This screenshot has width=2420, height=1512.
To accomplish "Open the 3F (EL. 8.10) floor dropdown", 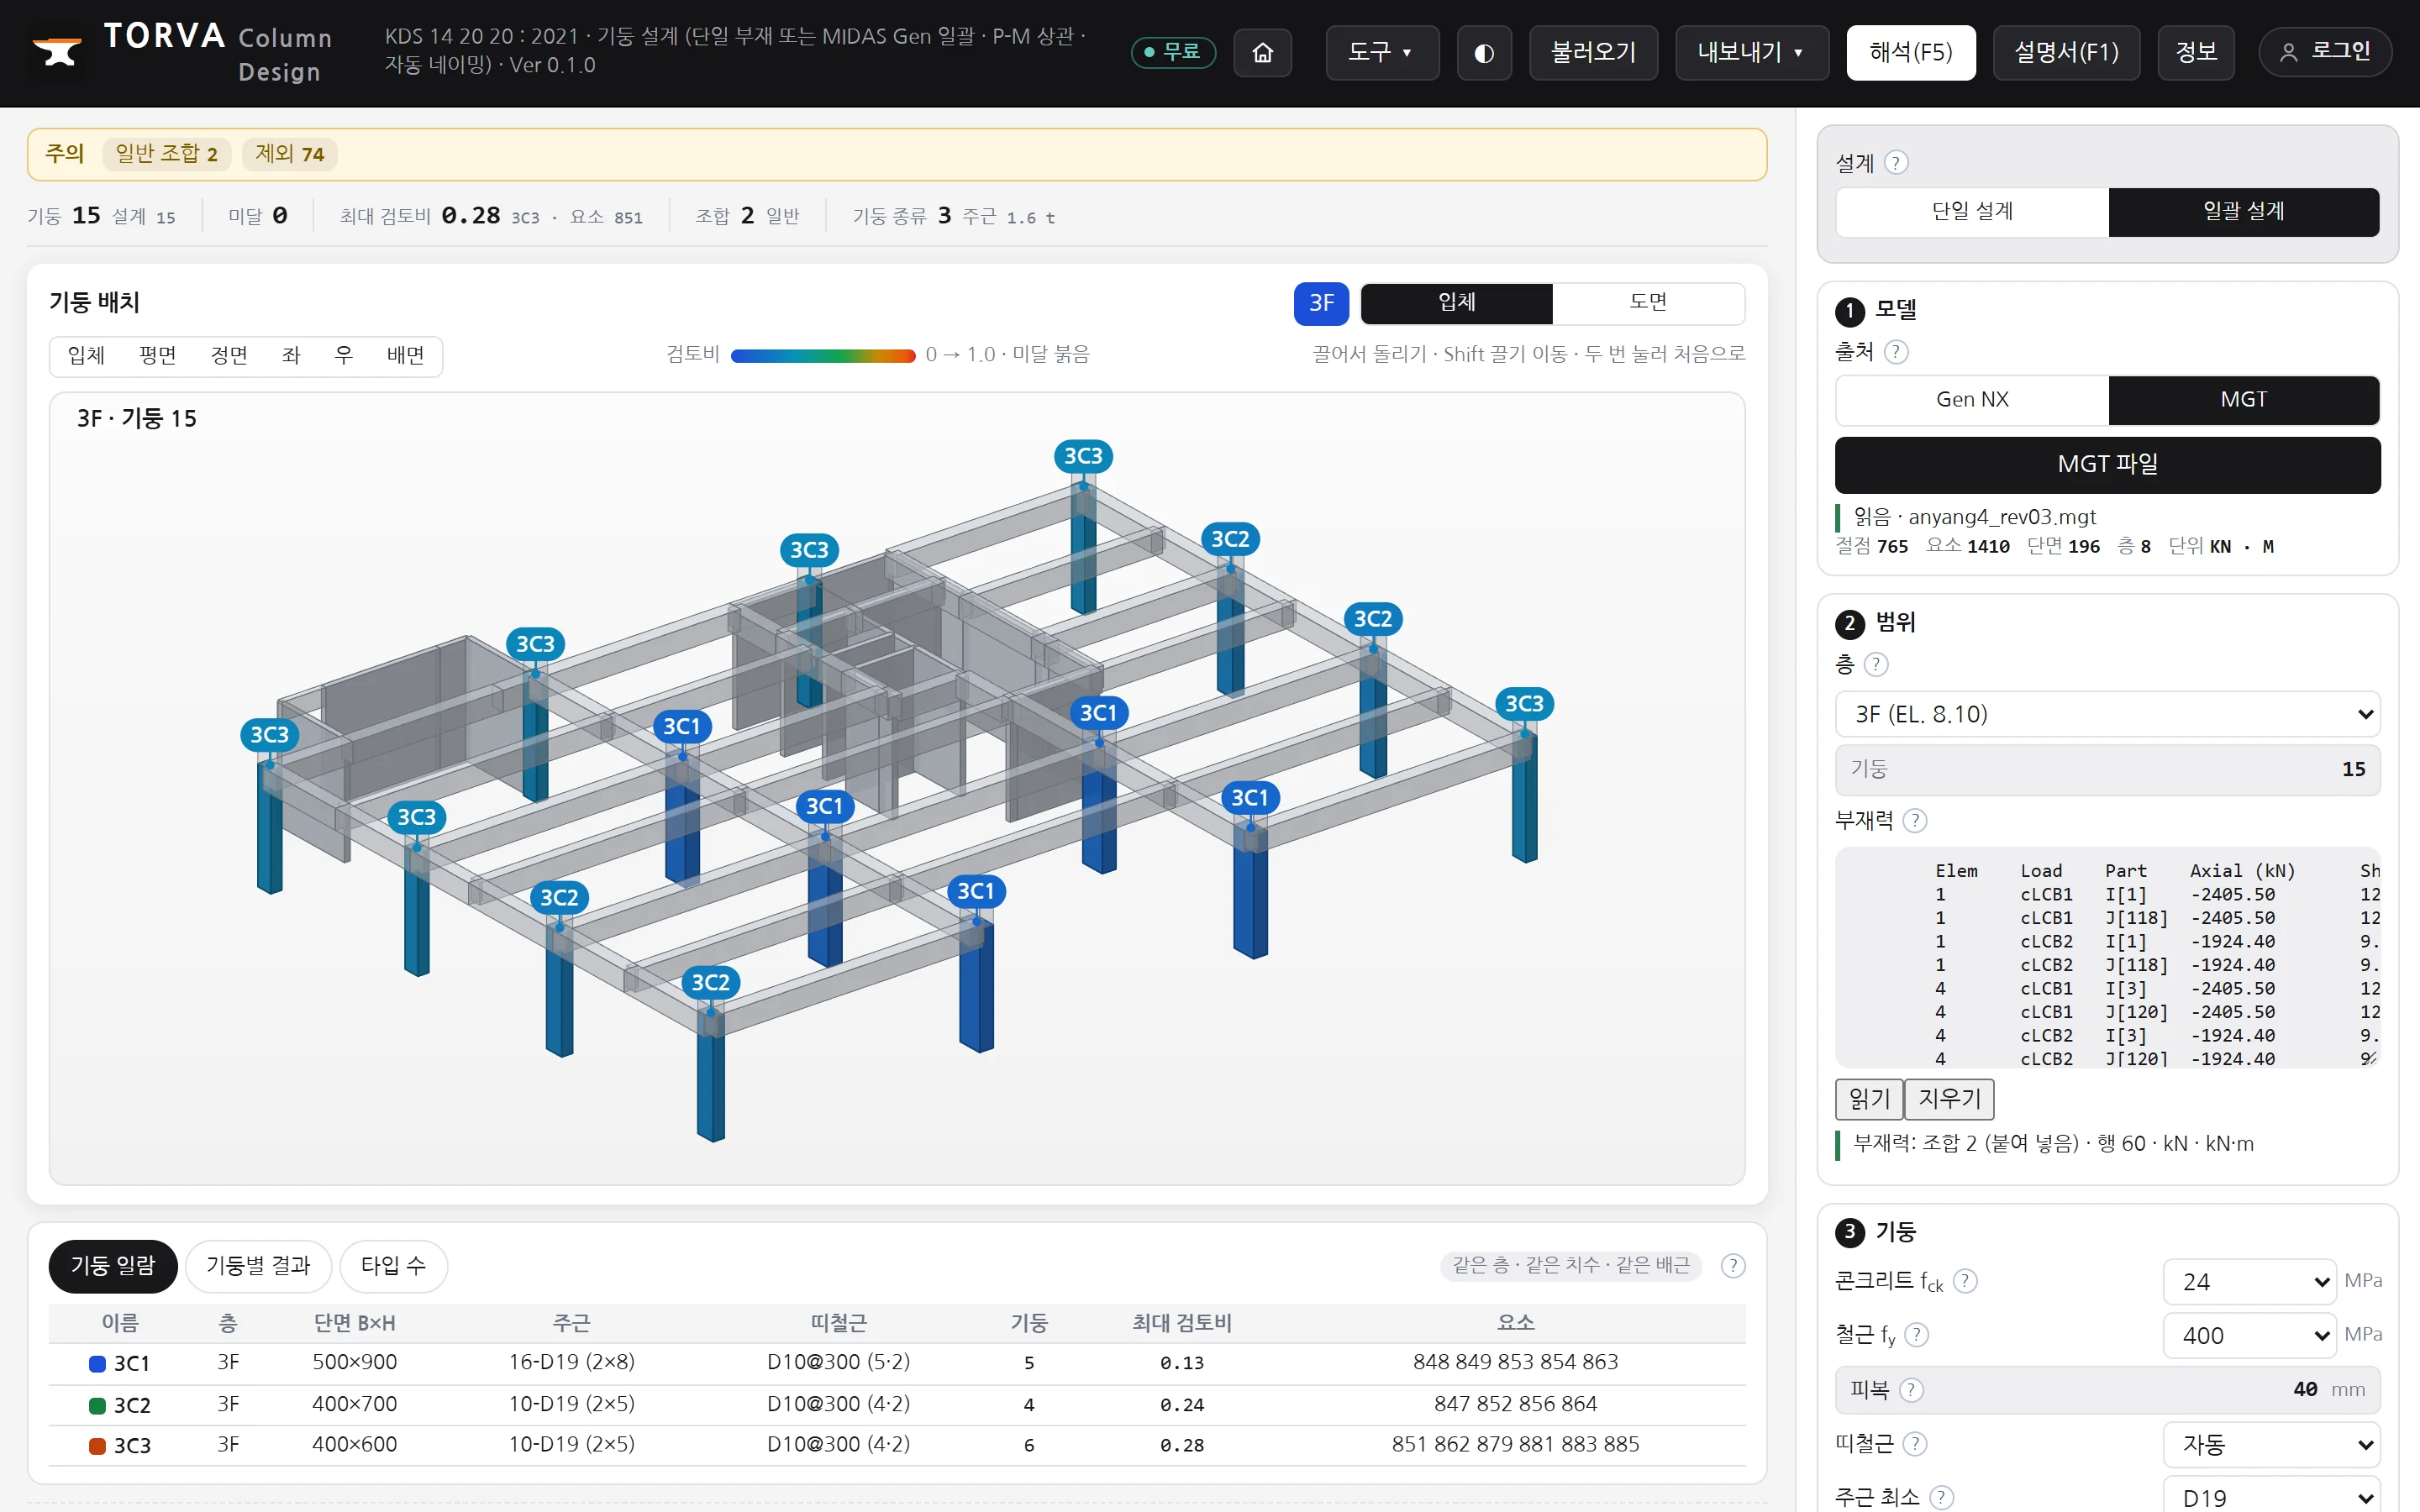I will (2107, 714).
